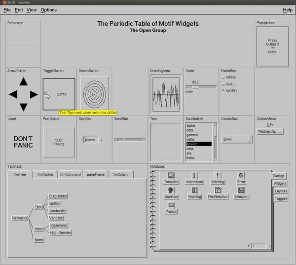Click the Germanic tree node
296x265 pixels.
coord(20,218)
